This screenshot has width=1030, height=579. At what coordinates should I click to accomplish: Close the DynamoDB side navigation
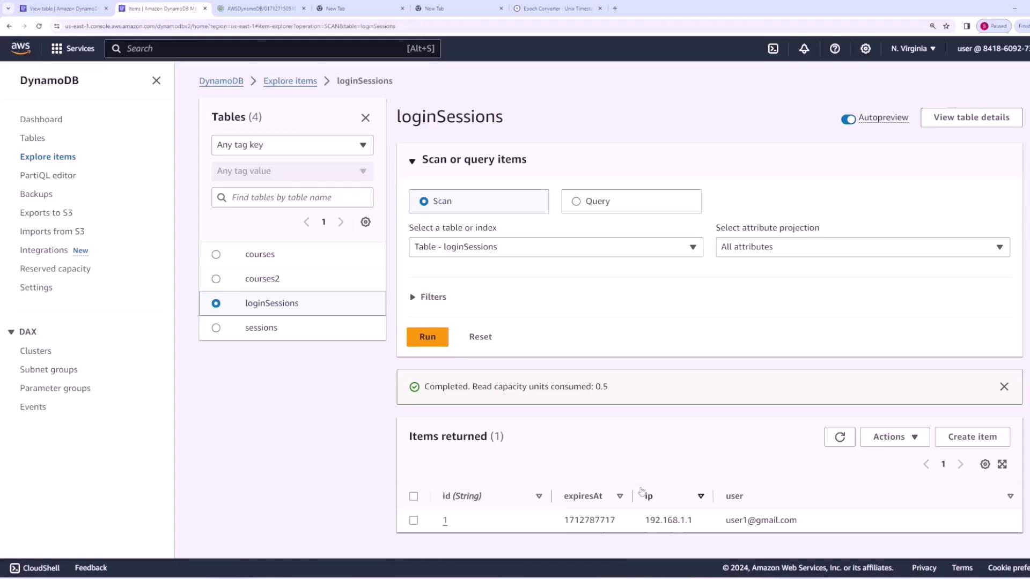[x=156, y=80]
